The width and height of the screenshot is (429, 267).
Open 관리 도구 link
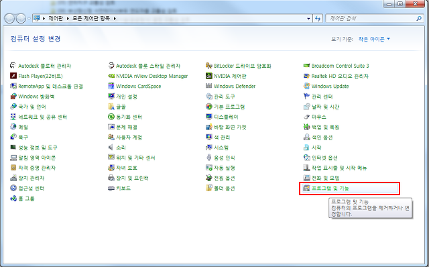(x=225, y=97)
